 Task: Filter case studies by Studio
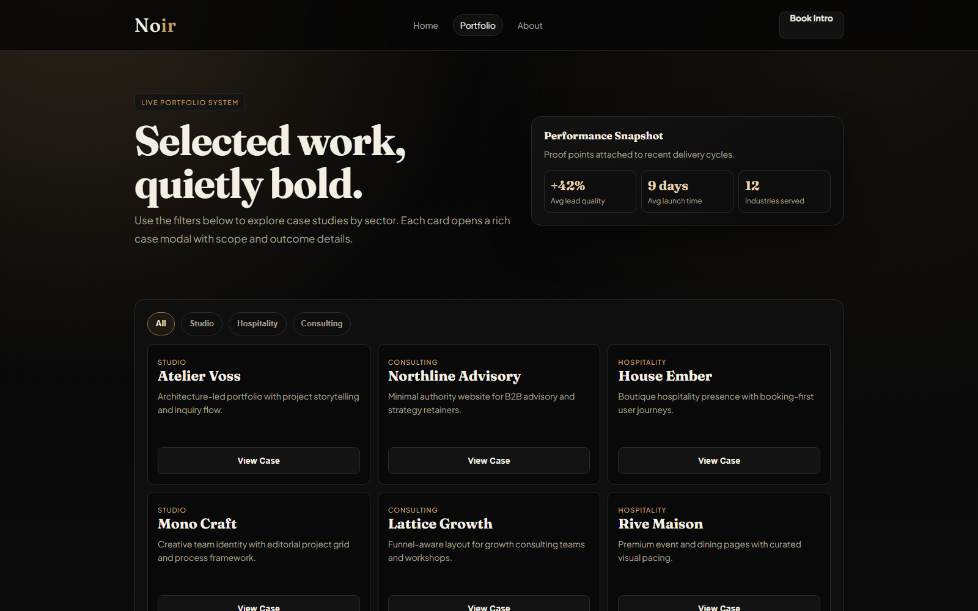click(x=202, y=324)
